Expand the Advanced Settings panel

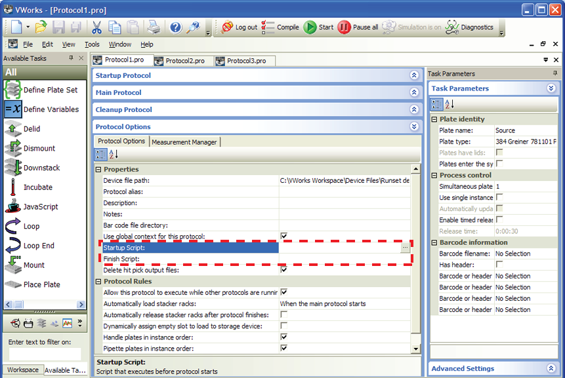point(551,369)
